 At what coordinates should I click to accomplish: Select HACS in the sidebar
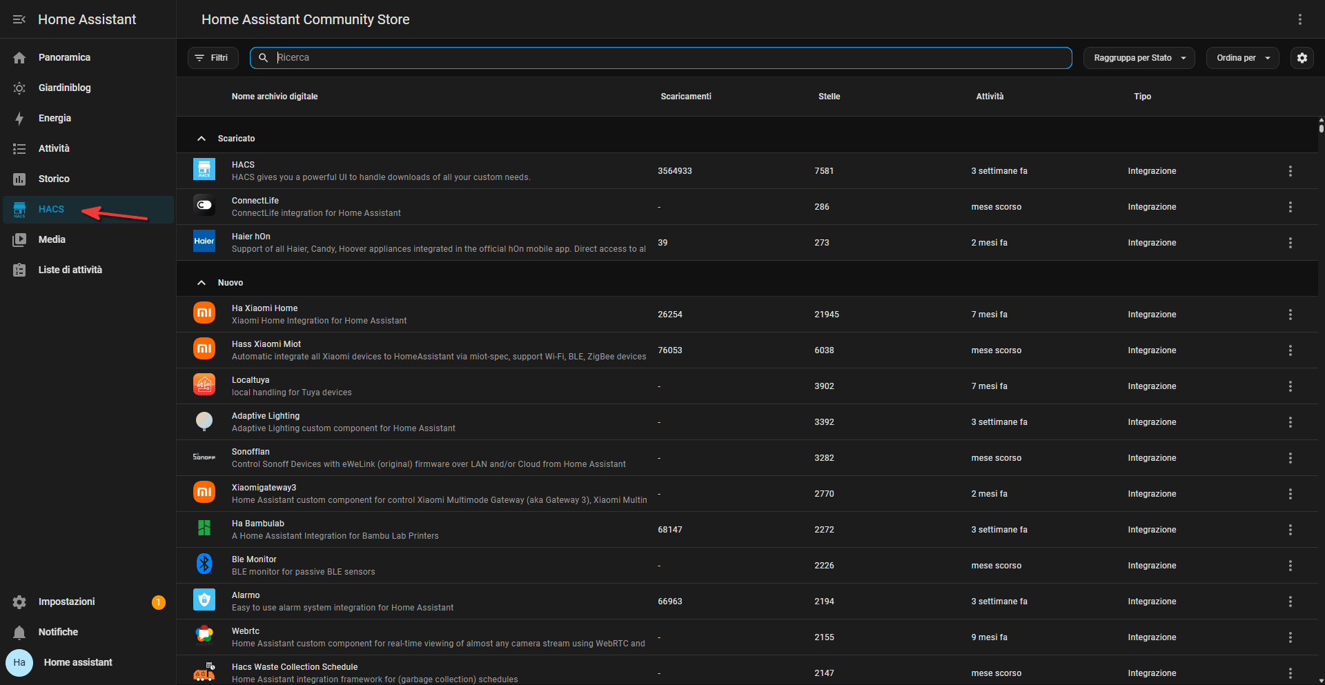coord(88,209)
